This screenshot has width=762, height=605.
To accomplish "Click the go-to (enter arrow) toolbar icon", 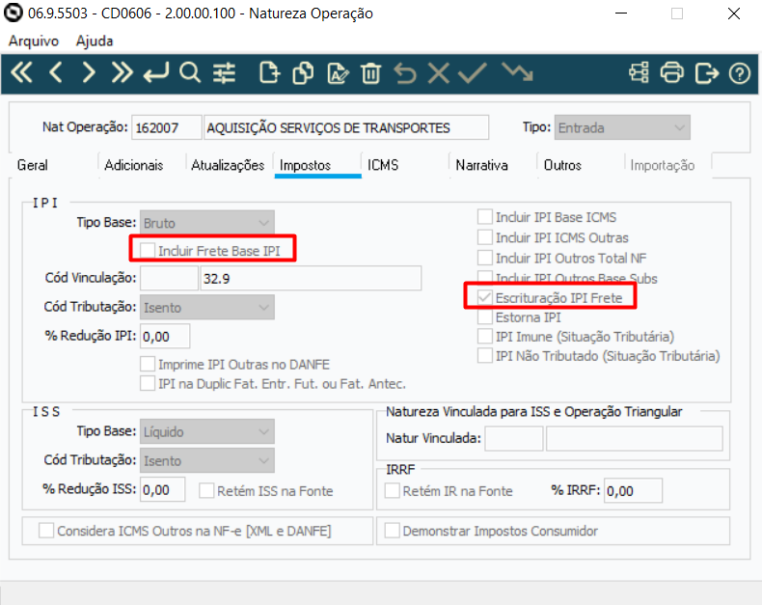I will click(x=156, y=73).
